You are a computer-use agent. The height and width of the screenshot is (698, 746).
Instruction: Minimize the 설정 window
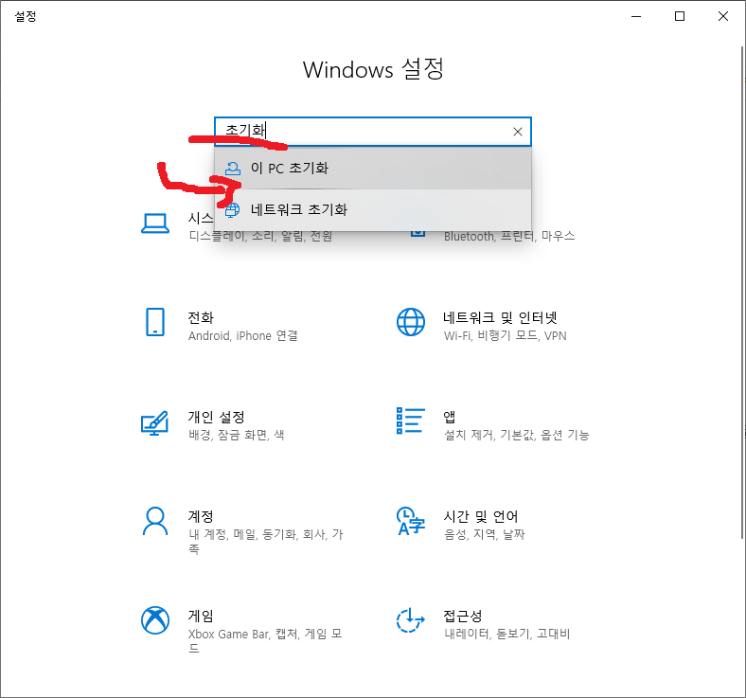coord(636,16)
